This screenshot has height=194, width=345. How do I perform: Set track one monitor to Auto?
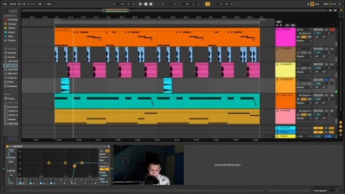[x=304, y=37]
